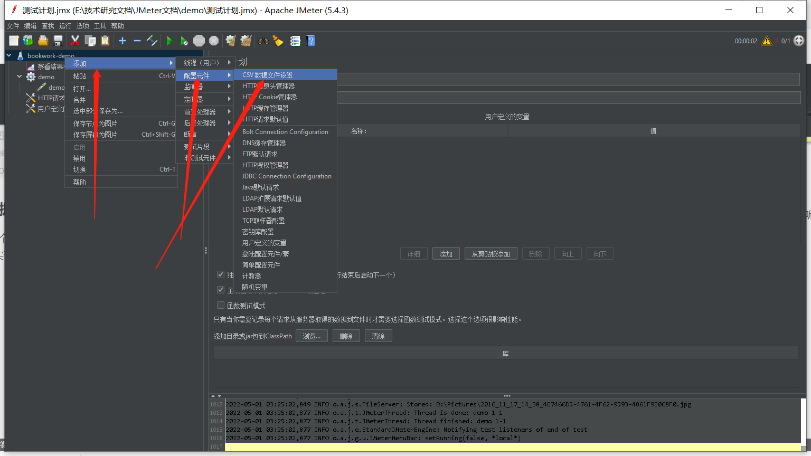Click the 禁用 context menu entry
811x456 pixels.
(x=121, y=158)
